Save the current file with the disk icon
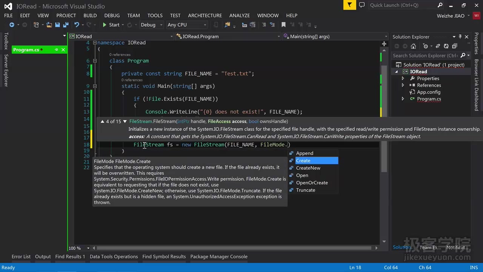Image resolution: width=483 pixels, height=272 pixels. [x=58, y=25]
